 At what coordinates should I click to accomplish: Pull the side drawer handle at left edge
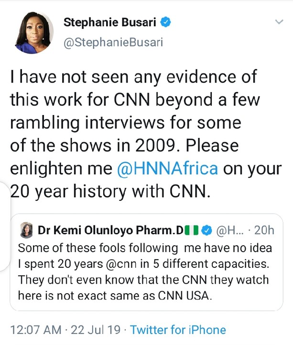(4, 201)
